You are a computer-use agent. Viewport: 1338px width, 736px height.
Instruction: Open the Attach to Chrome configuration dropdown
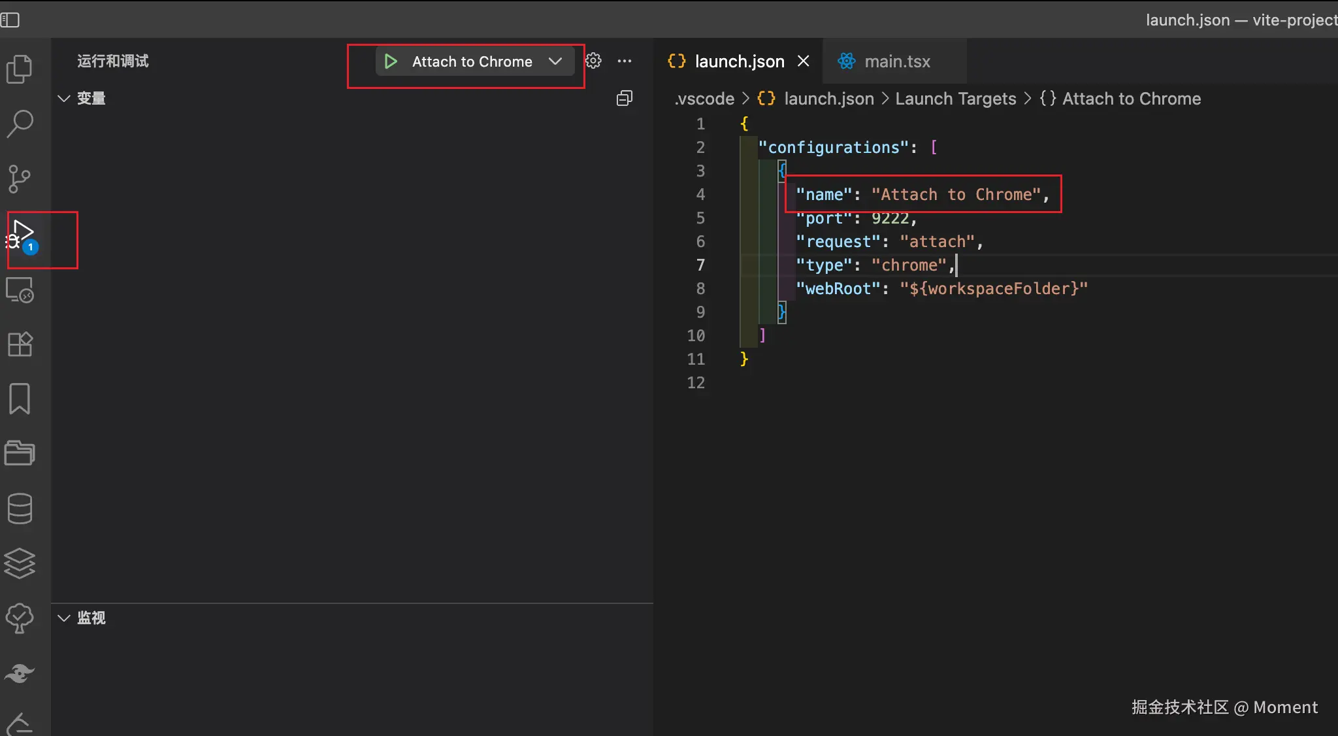point(555,61)
